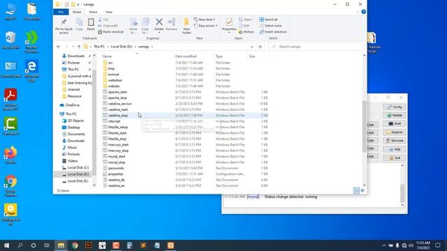The width and height of the screenshot is (447, 251).
Task: Open the Copy to dropdown
Action: point(145,26)
